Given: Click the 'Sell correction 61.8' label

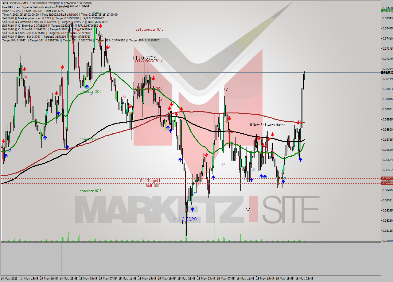Looking at the screenshot, I should pyautogui.click(x=149, y=60).
